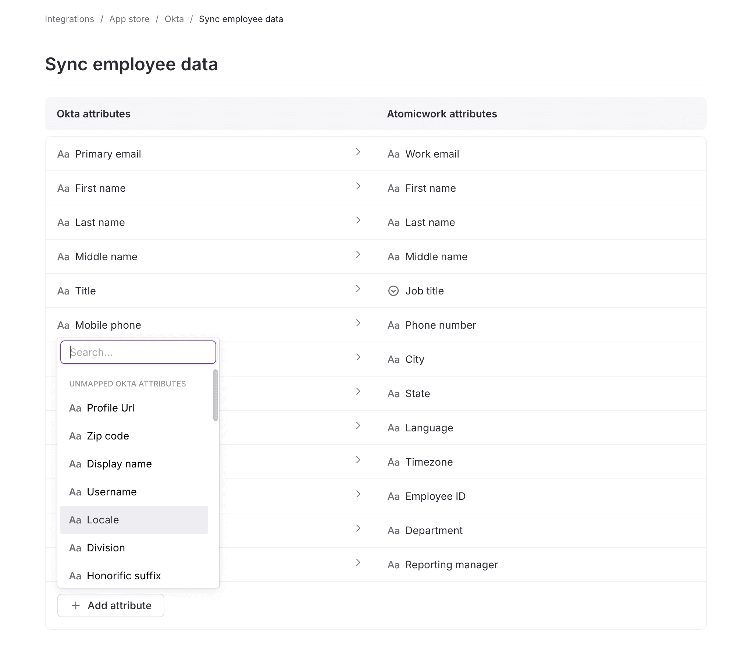Click the Phone number attribute

(x=441, y=325)
